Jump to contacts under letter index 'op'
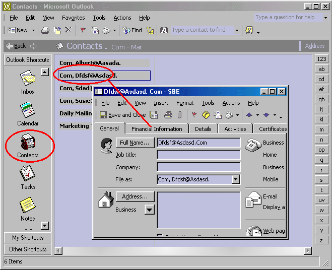332x270 pixels. pyautogui.click(x=321, y=150)
